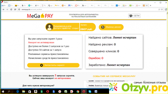Reload the current page
The width and height of the screenshot is (168, 94).
[11, 10]
